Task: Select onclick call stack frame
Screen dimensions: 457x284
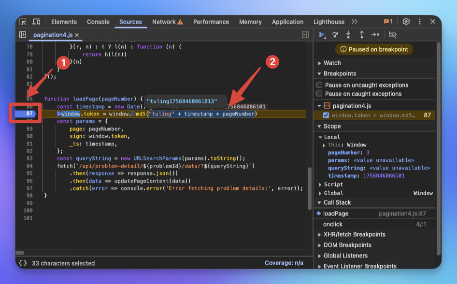Action: pyautogui.click(x=374, y=224)
